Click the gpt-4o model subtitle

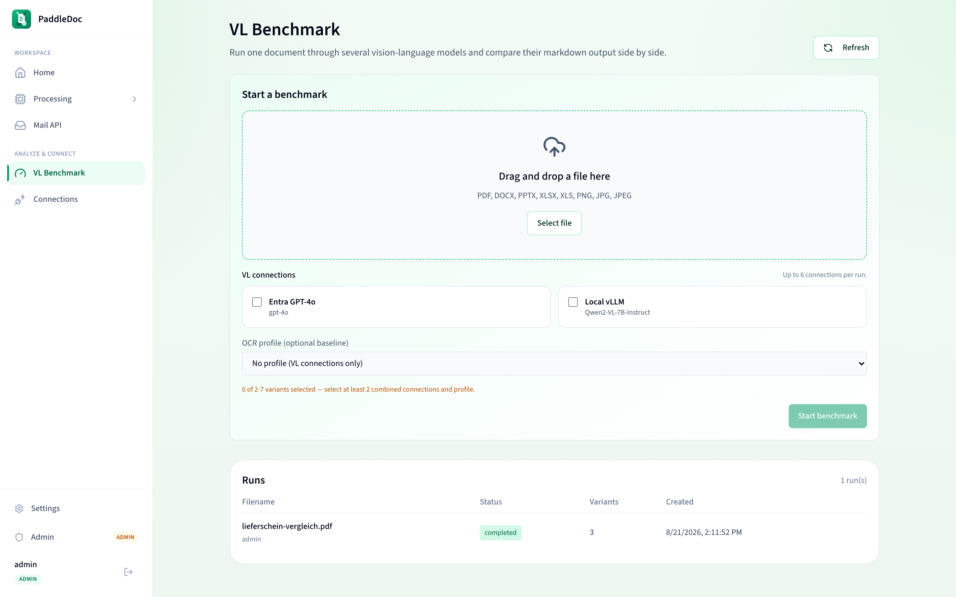278,313
